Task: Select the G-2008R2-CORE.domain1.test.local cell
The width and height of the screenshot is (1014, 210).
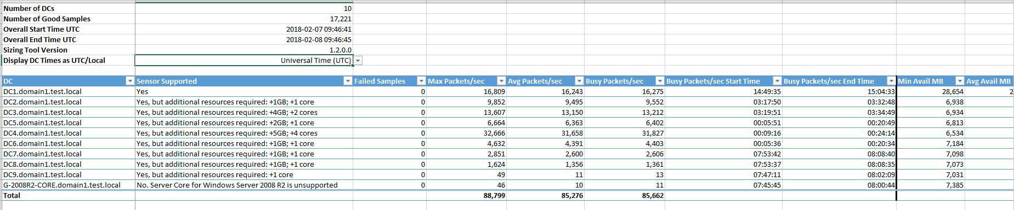Action: 69,185
